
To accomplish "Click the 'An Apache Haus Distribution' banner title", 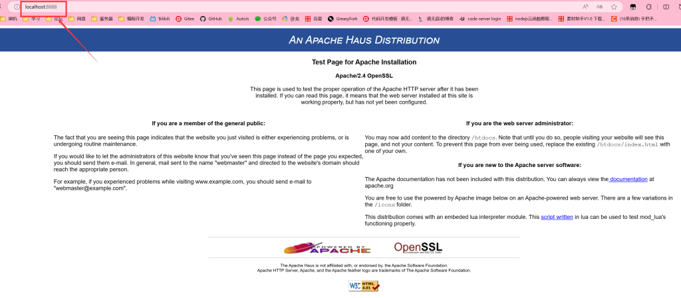I will (364, 40).
